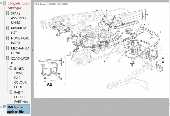The height and width of the screenshot is (116, 170).
Task: Click part number 11 in the diagram
Action: pos(160,53)
